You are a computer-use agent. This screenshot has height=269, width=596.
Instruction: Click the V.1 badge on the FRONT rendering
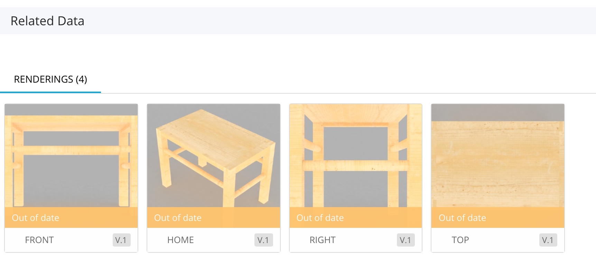(x=121, y=240)
